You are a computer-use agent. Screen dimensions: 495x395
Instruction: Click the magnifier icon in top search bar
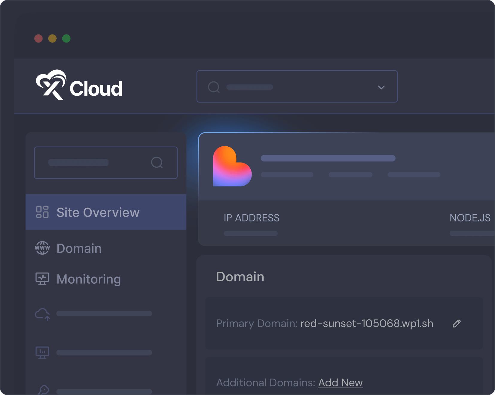coord(214,87)
